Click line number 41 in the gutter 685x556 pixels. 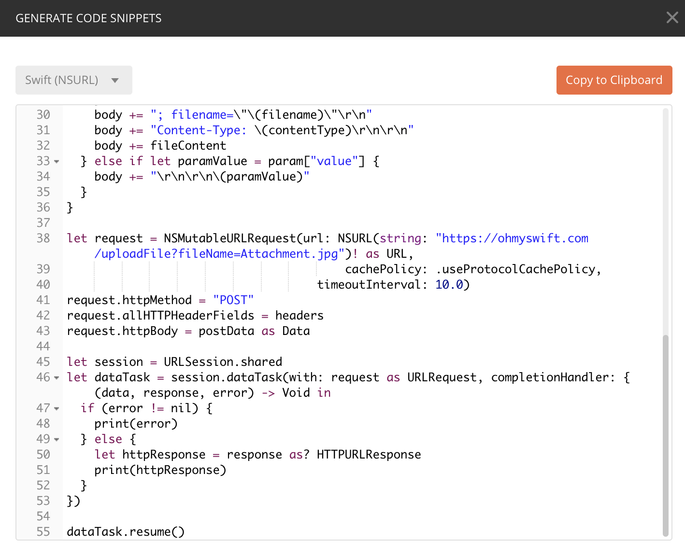pyautogui.click(x=43, y=300)
